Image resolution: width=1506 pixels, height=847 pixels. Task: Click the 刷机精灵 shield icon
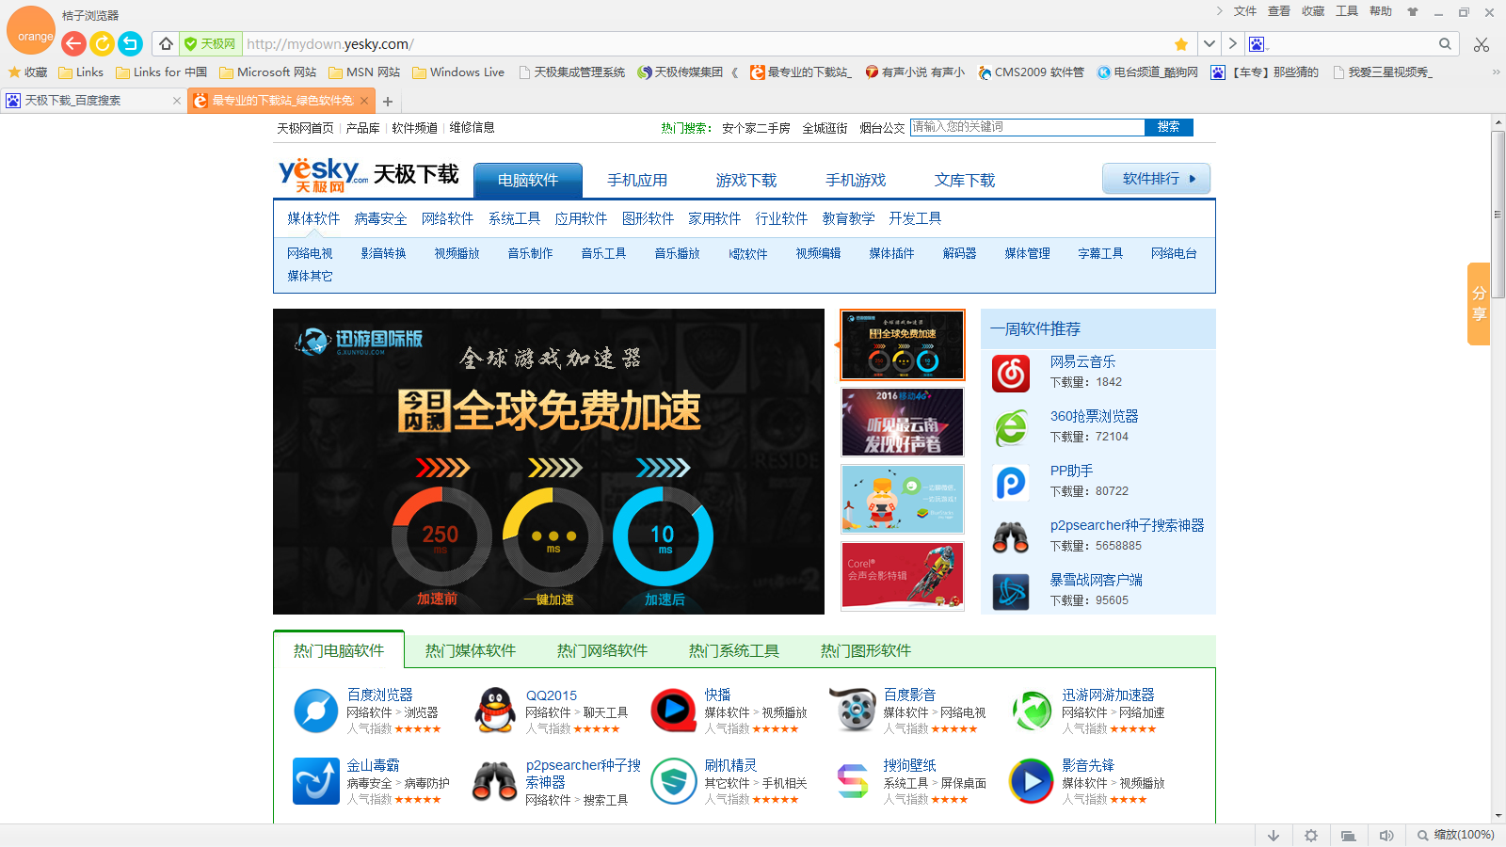coord(674,781)
